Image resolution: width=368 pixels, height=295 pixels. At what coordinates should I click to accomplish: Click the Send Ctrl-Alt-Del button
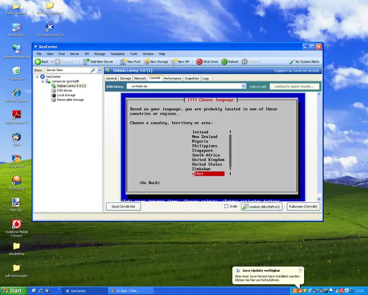123,206
